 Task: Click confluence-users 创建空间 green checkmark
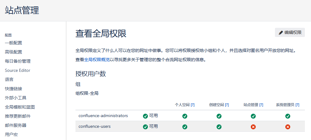tap(219, 127)
